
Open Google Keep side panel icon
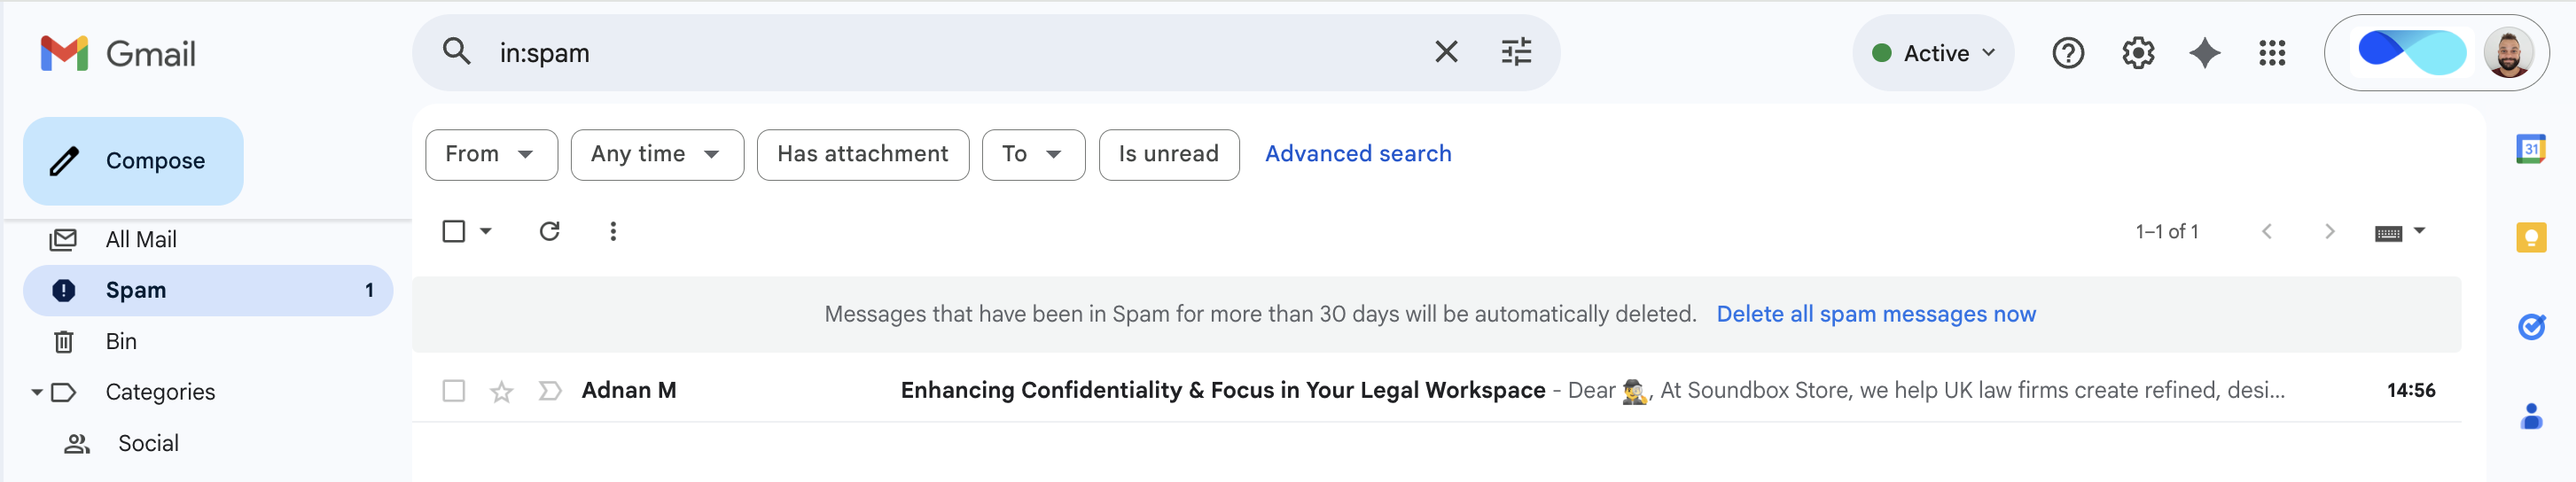click(2531, 237)
